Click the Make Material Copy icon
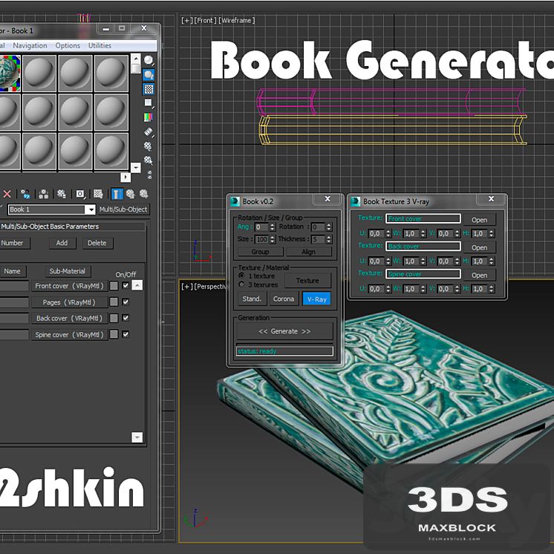This screenshot has width=554, height=554. point(25,194)
